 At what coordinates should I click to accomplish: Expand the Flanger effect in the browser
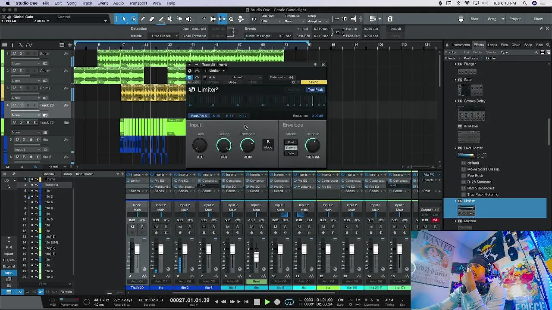[456, 64]
